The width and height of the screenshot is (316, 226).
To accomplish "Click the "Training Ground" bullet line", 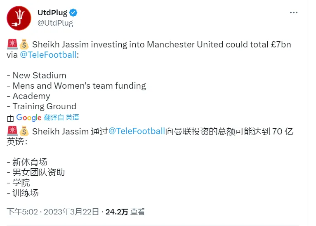I will (x=42, y=106).
